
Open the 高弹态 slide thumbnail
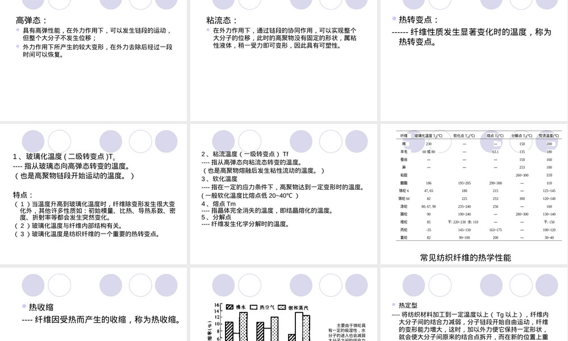[x=94, y=60]
